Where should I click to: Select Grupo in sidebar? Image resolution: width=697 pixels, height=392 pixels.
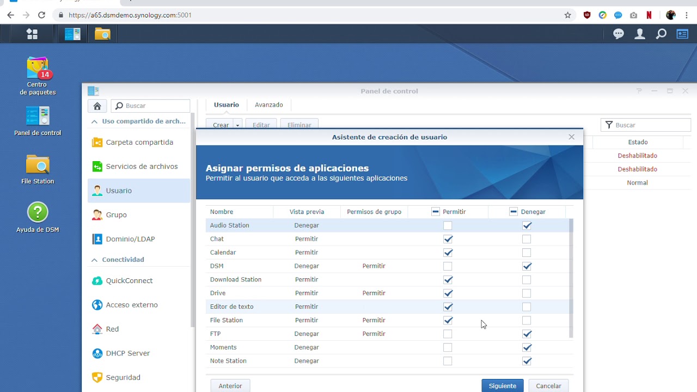click(x=139, y=215)
